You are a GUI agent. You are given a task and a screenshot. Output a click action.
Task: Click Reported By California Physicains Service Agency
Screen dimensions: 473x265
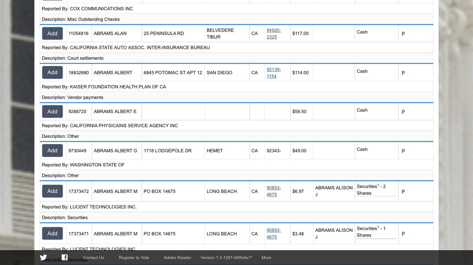click(110, 125)
